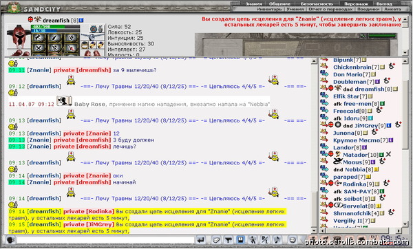Click player name Junona in the list
The height and width of the screenshot is (249, 413).
[343, 133]
